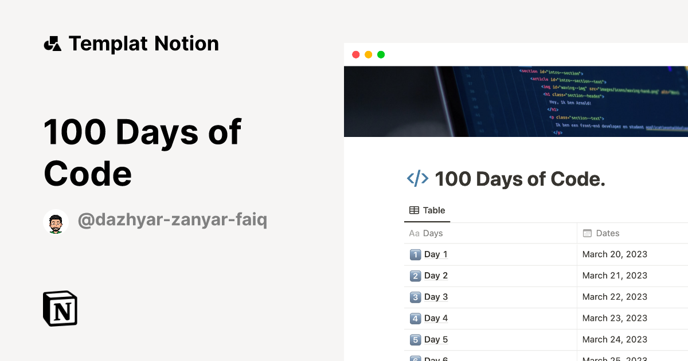This screenshot has width=688, height=361.
Task: Click the Templat Notion shapes icon
Action: click(x=53, y=44)
